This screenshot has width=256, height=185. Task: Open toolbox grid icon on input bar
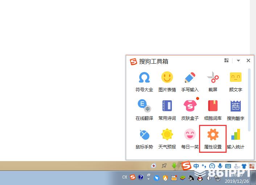[252, 166]
